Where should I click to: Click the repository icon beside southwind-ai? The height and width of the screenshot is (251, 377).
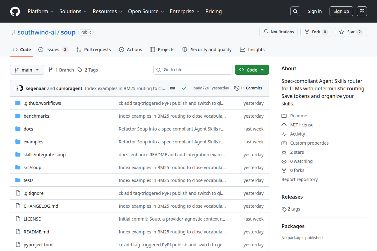click(13, 32)
